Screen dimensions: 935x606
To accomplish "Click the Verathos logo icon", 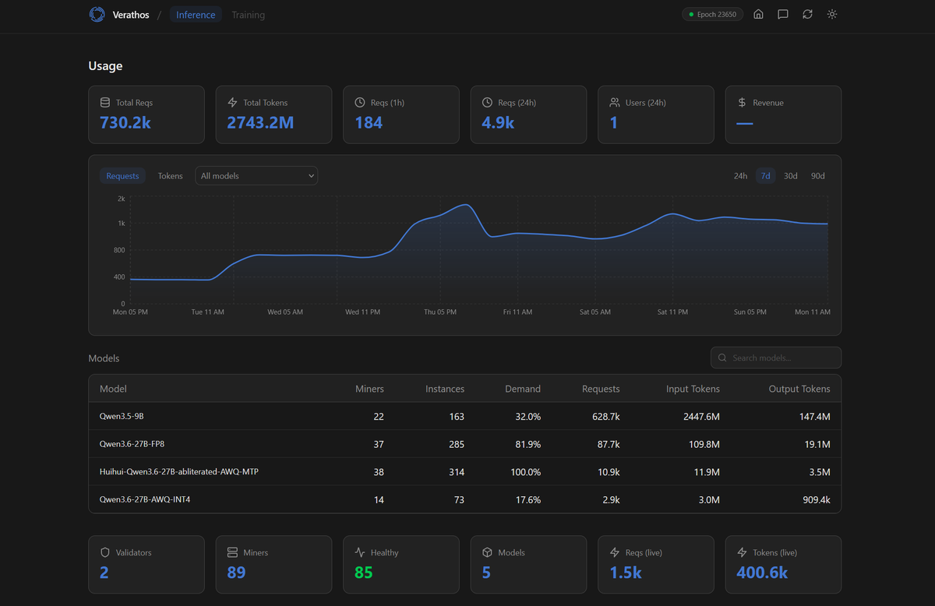I will pos(97,14).
